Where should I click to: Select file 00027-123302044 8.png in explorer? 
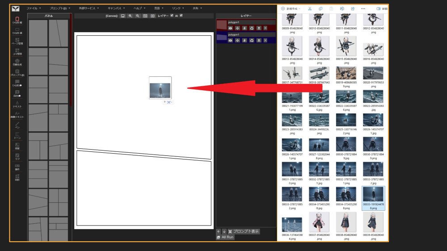(319, 148)
